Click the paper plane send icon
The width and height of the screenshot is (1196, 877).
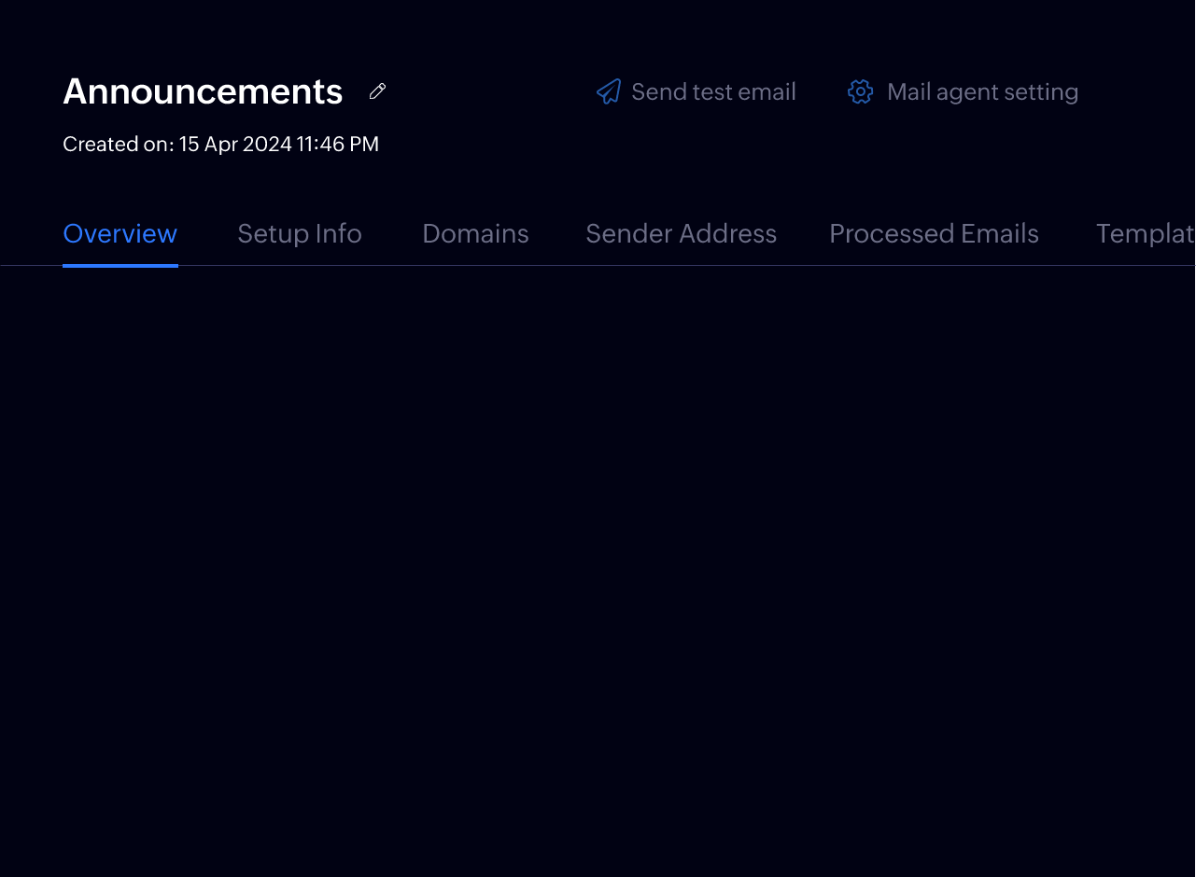point(609,91)
